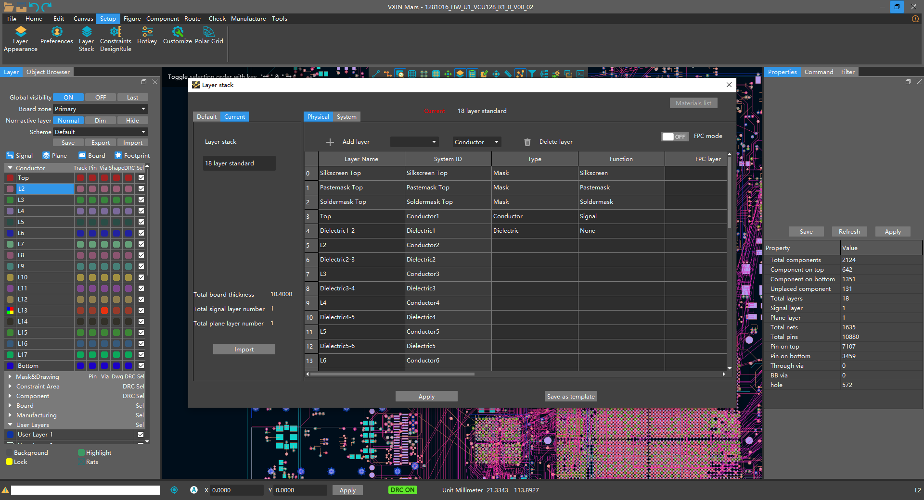This screenshot has width=924, height=500.
Task: Click the orange grid icon in canvas toolbar
Action: click(x=436, y=74)
